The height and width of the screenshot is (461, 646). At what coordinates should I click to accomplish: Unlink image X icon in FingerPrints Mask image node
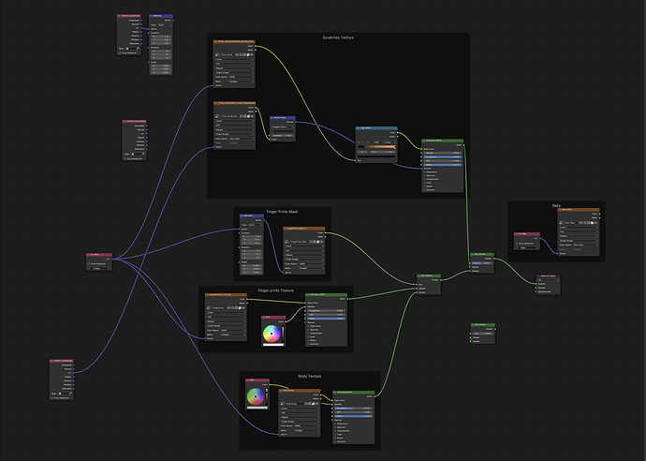tap(321, 242)
